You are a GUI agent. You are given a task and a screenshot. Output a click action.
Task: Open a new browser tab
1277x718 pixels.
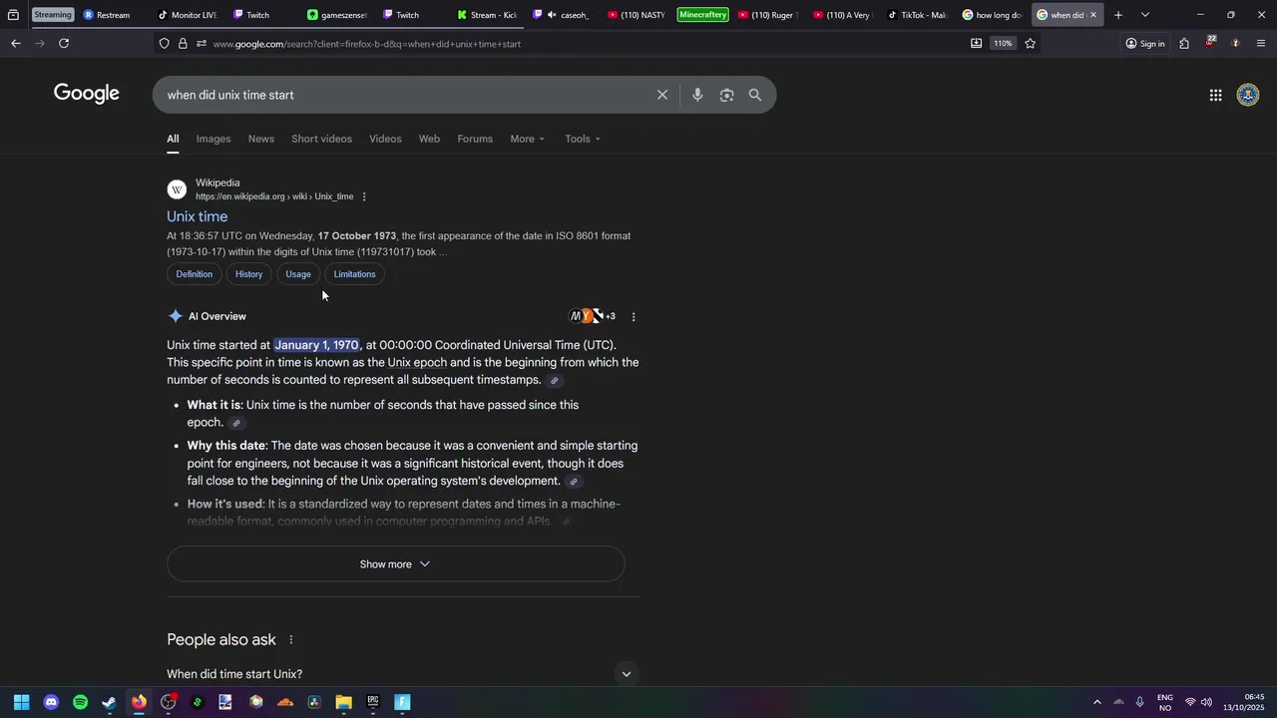pyautogui.click(x=1118, y=15)
